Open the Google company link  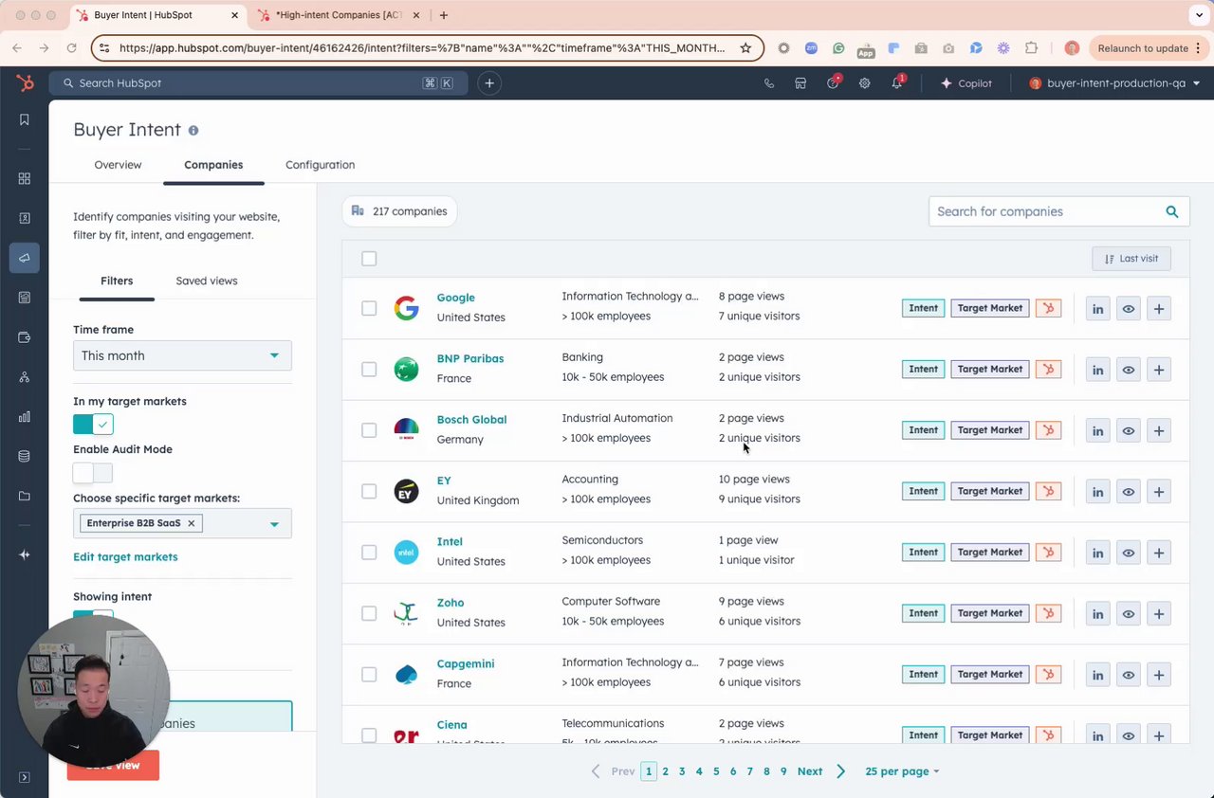(x=455, y=298)
